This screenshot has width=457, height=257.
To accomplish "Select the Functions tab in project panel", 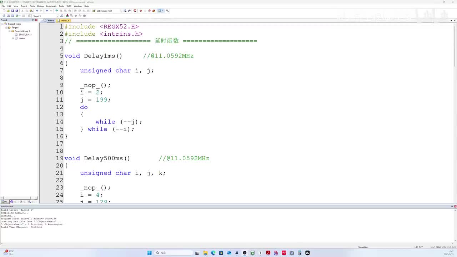I will pyautogui.click(x=23, y=202).
